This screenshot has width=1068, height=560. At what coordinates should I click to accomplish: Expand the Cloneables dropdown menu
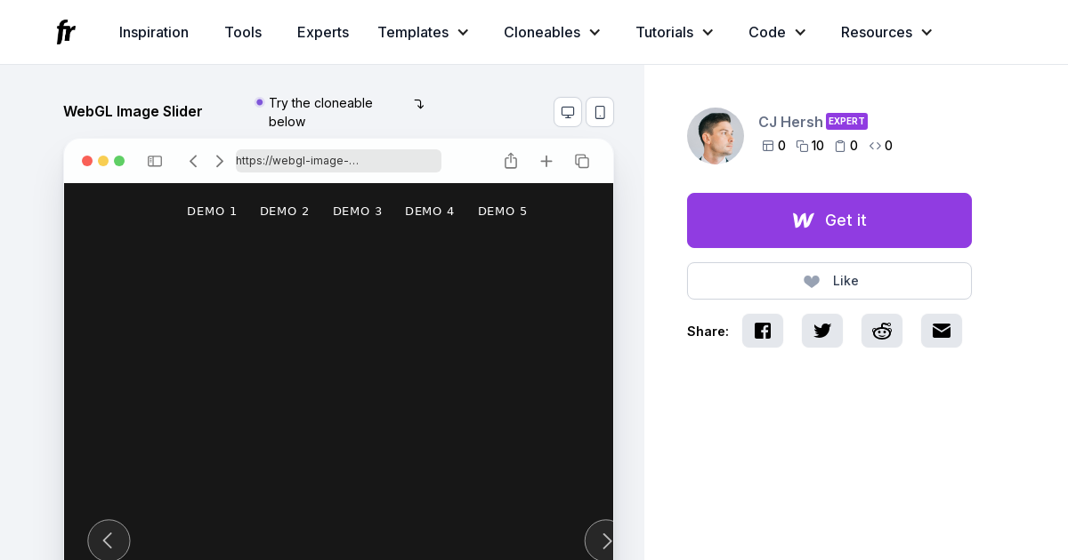tap(552, 32)
